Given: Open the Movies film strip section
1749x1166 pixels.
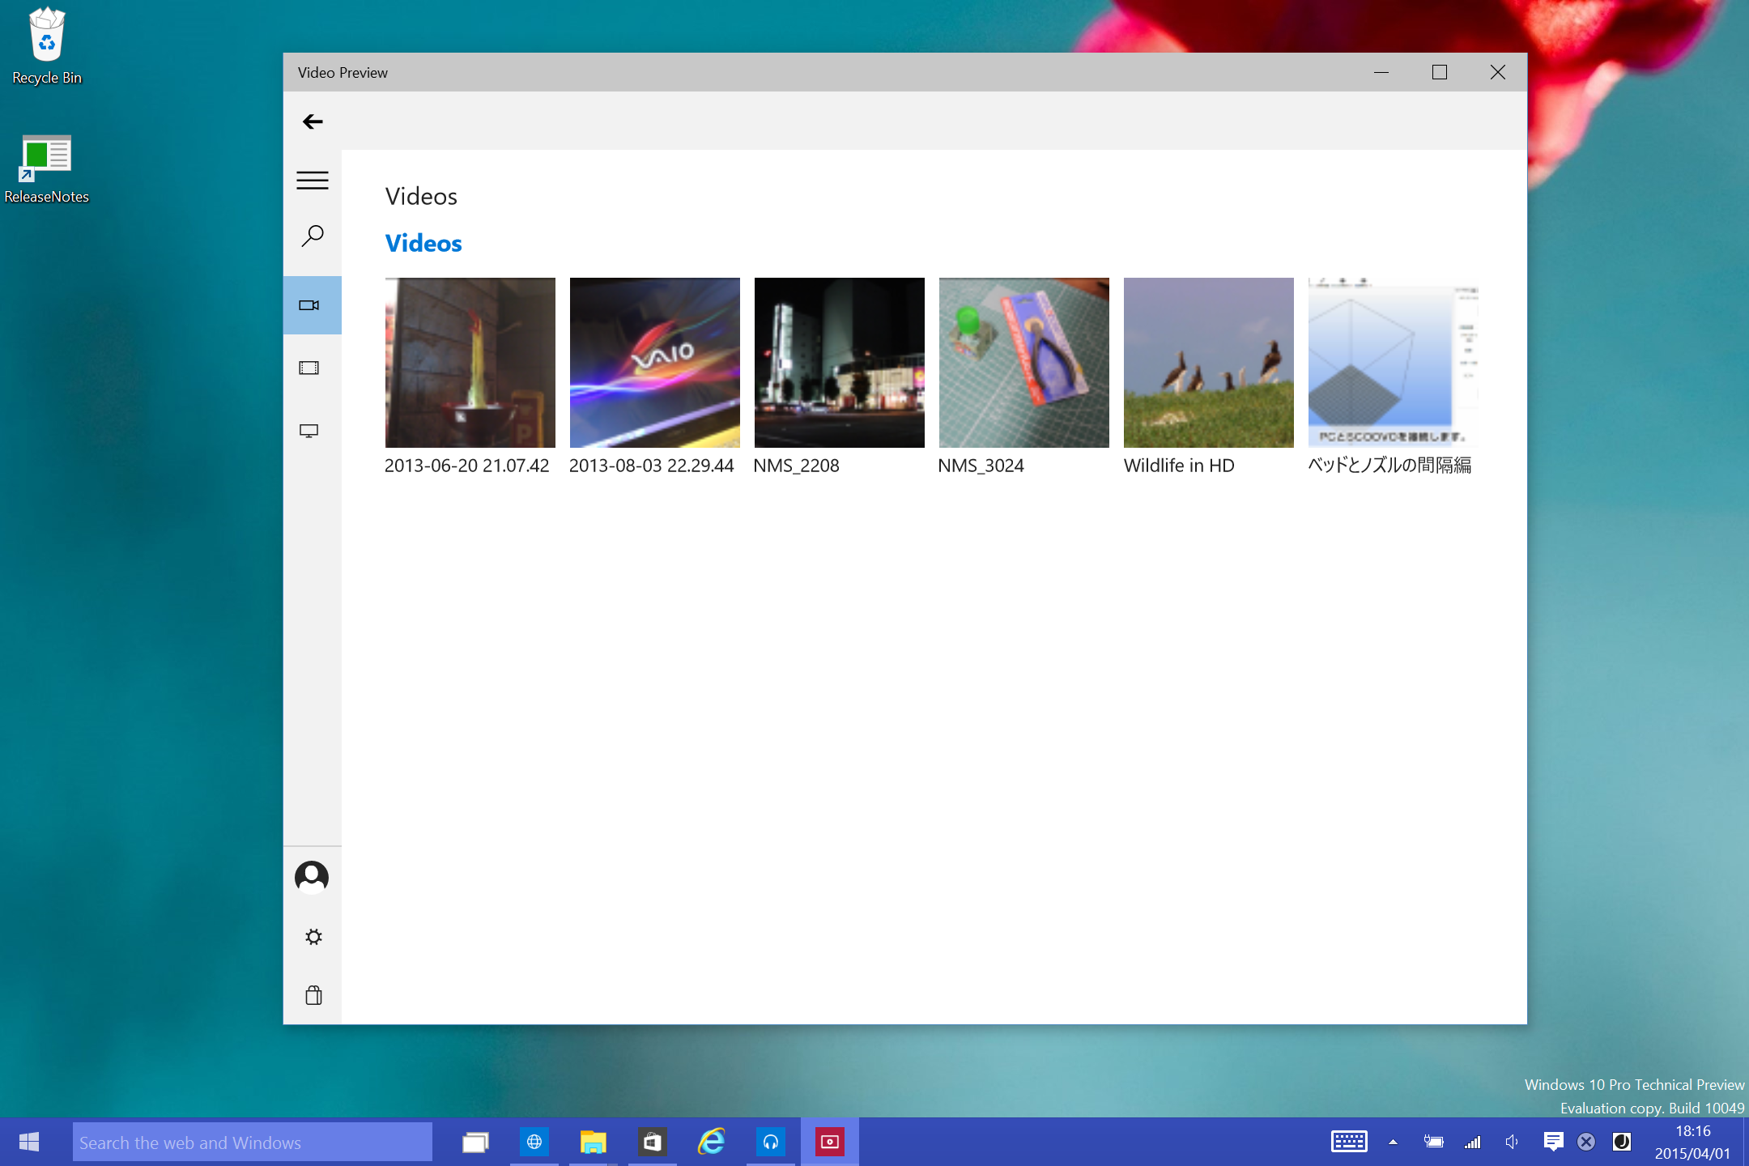Looking at the screenshot, I should tap(309, 368).
